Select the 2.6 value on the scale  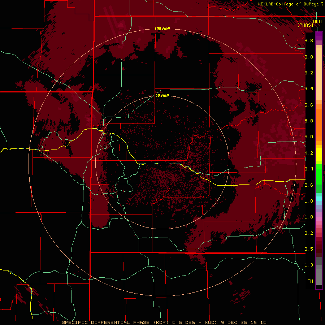click(309, 185)
